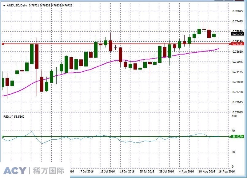Select the green RSI level label 58.4270
This screenshot has width=247, height=178.
point(238,137)
